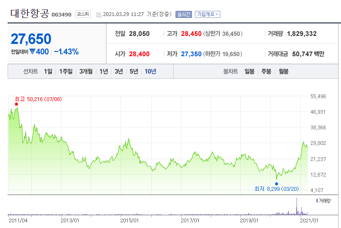Click the 46,931 y-axis label

point(318,112)
